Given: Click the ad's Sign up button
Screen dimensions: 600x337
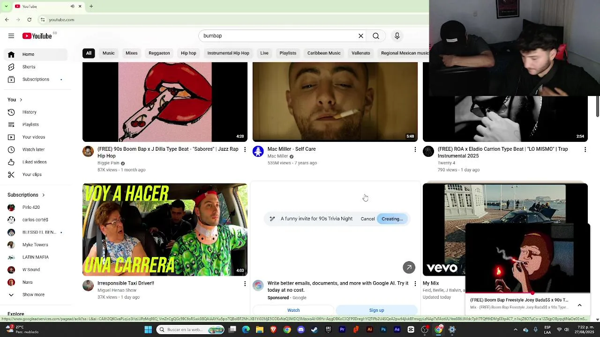Looking at the screenshot, I should tap(376, 310).
